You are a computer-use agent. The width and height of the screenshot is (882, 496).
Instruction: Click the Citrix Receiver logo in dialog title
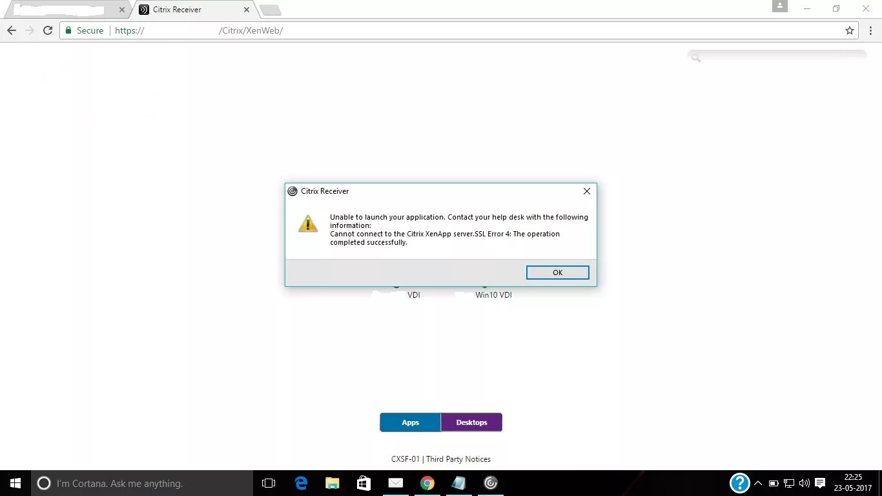[292, 191]
